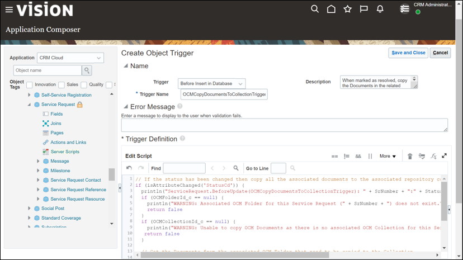Viewport: 463px width, 260px height.
Task: Click the script editor horizontal scrollbar
Action: [x=235, y=255]
